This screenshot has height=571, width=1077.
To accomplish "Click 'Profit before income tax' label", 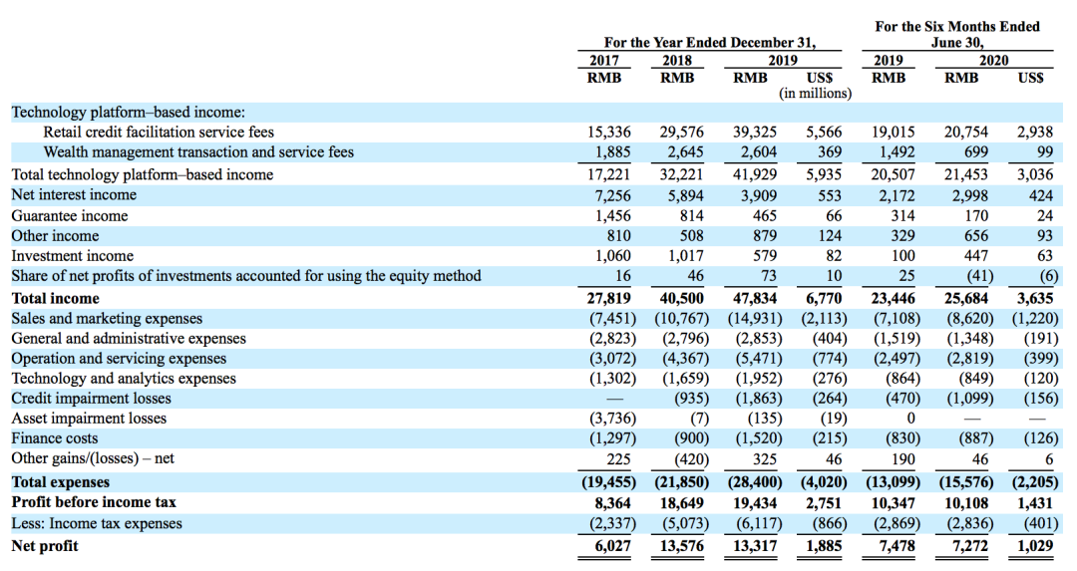I will coord(94,501).
